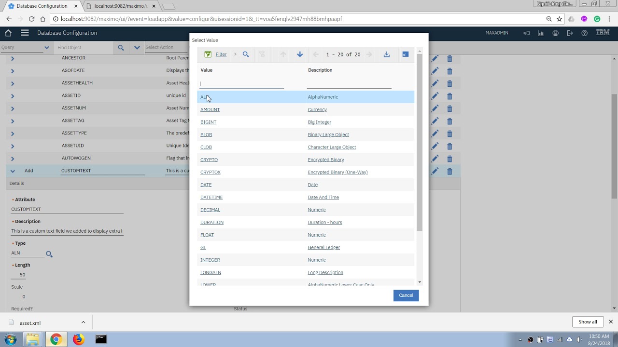Click the General Ledger description link
Image resolution: width=618 pixels, height=347 pixels.
[323, 247]
